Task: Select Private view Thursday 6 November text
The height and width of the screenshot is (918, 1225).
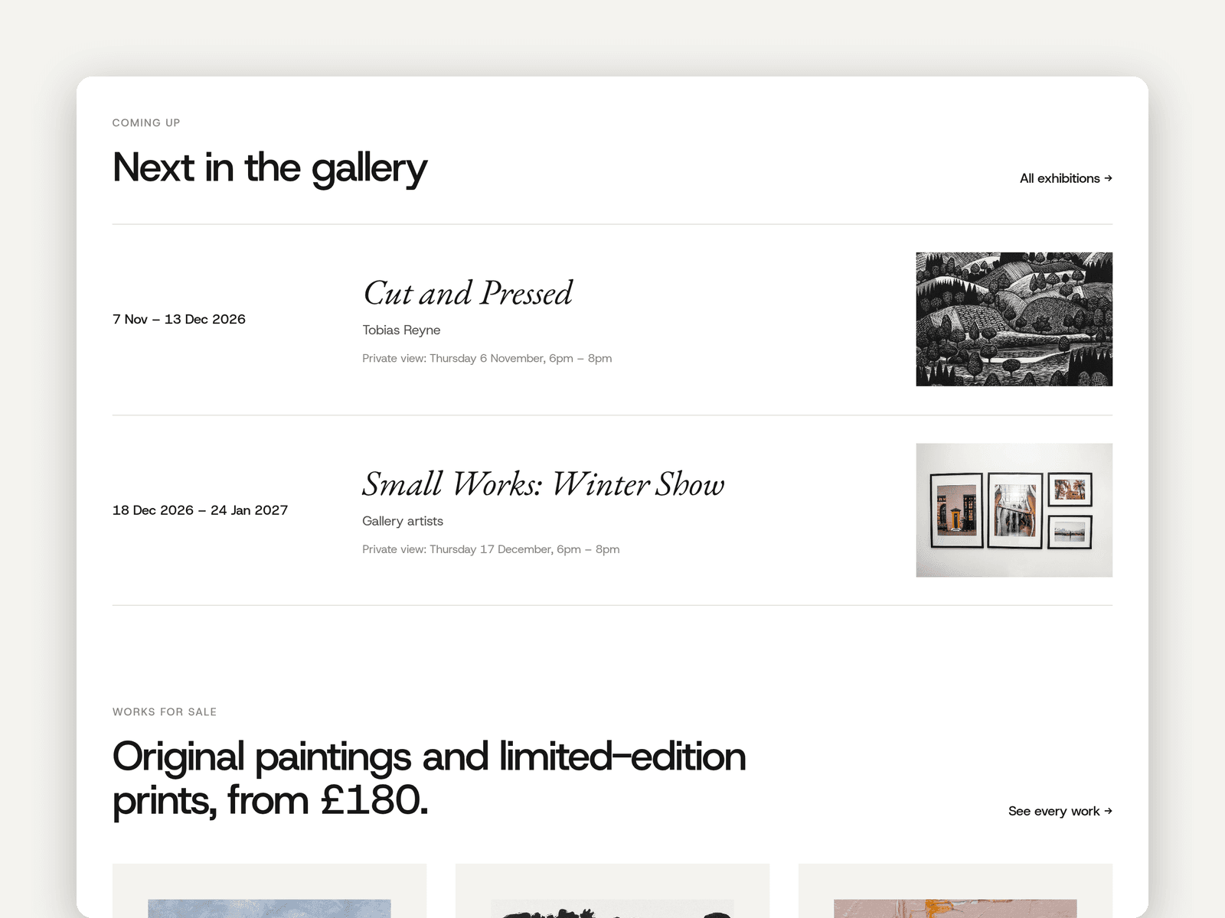Action: coord(487,358)
